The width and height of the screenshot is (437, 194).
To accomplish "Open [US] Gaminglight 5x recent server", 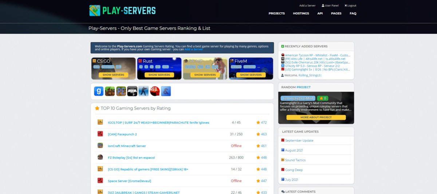I will coord(318,69).
